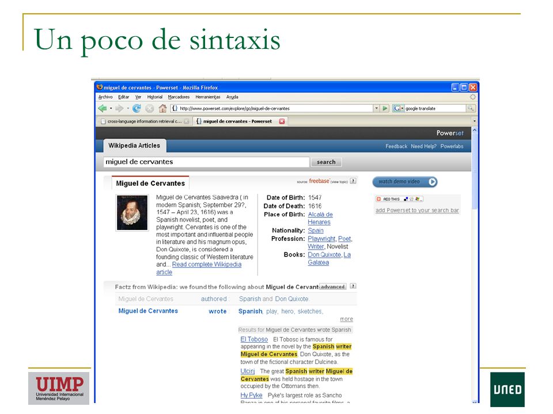Go to the home page icon
Viewport: 553px width, 414px height.
coord(162,109)
